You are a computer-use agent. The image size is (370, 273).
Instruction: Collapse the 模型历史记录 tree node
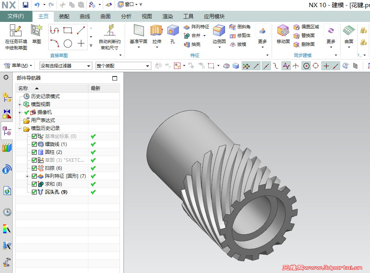(20, 128)
